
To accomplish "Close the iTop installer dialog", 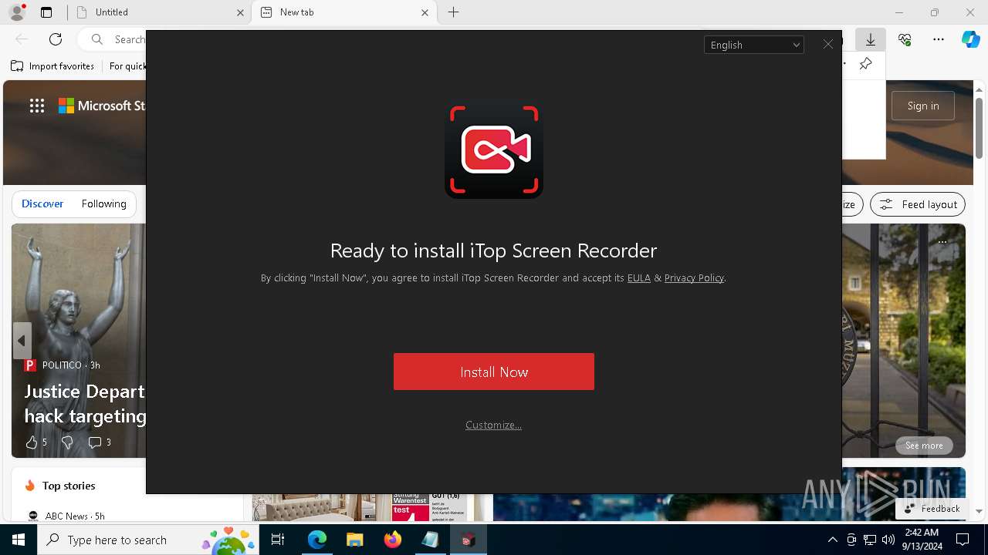I will pos(827,45).
